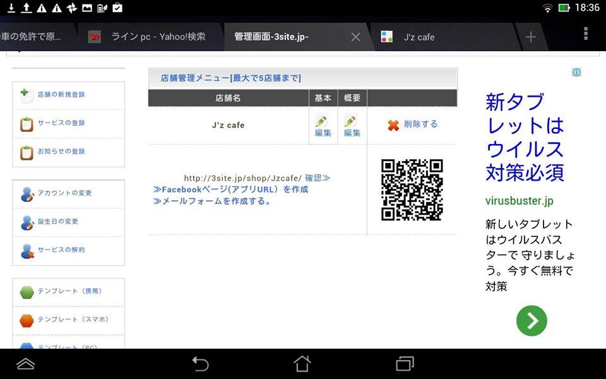Tap the Android back navigation button
Screen dimensions: 606x379
coord(201,364)
